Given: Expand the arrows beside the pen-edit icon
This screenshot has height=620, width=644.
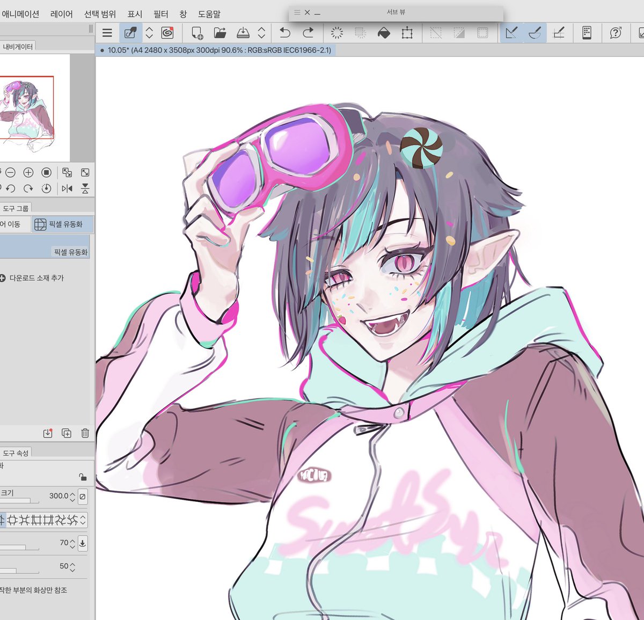Looking at the screenshot, I should (149, 33).
